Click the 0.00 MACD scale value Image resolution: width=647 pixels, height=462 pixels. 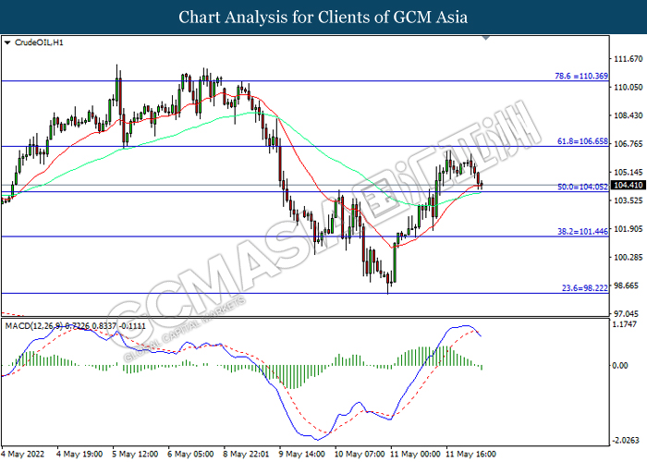click(620, 366)
